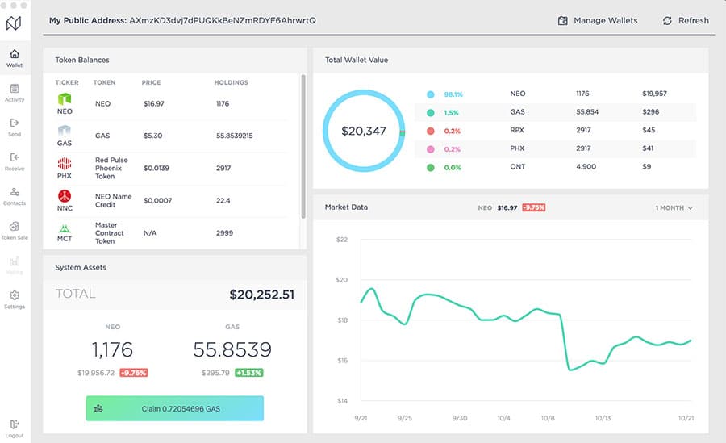The image size is (726, 443).
Task: Click the Manage Wallets button
Action: point(597,20)
